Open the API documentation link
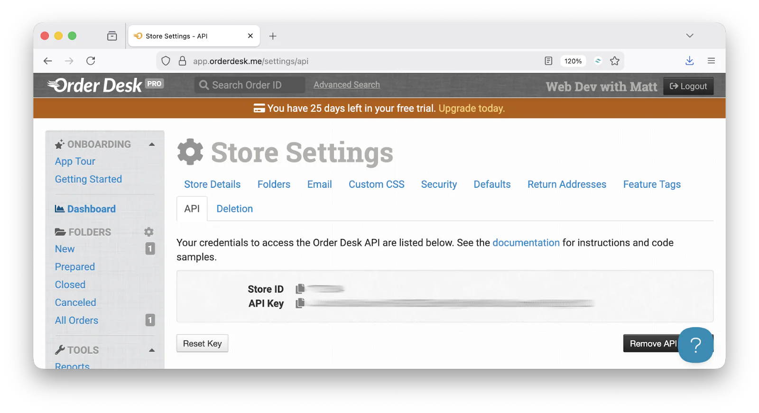Image resolution: width=759 pixels, height=413 pixels. [526, 243]
